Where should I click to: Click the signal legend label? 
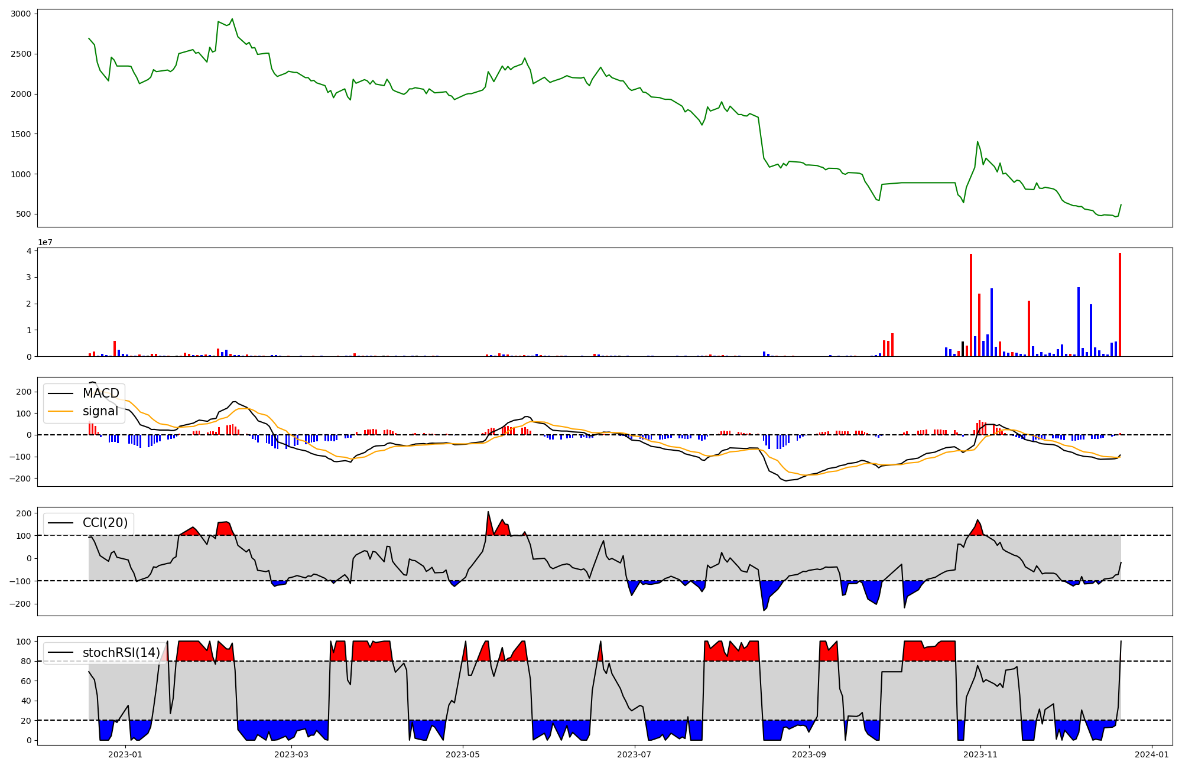pos(100,411)
